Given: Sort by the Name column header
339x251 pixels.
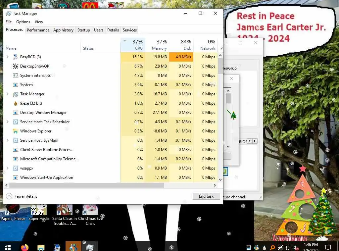Looking at the screenshot, I should pyautogui.click(x=42, y=45).
